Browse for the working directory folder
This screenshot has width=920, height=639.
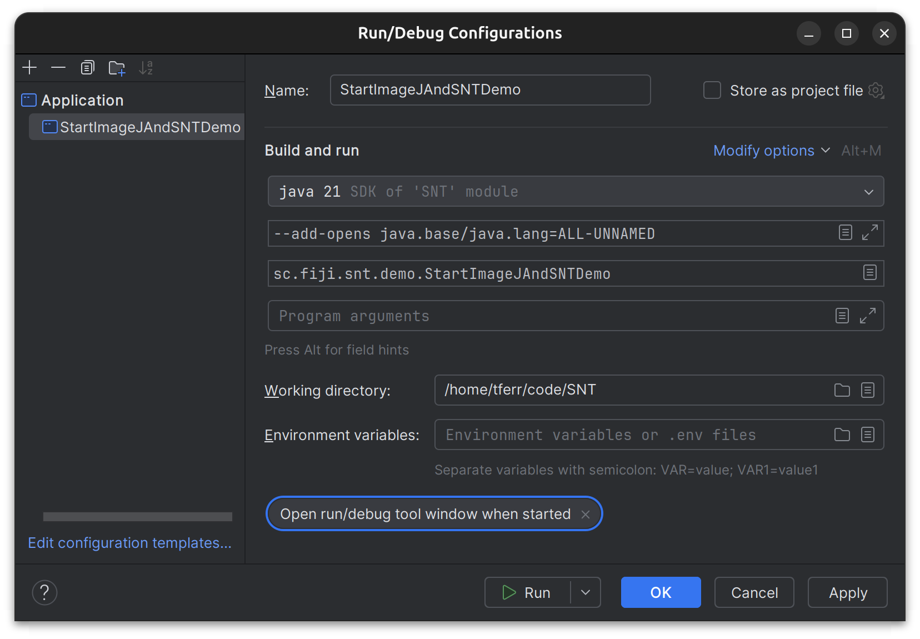(842, 390)
